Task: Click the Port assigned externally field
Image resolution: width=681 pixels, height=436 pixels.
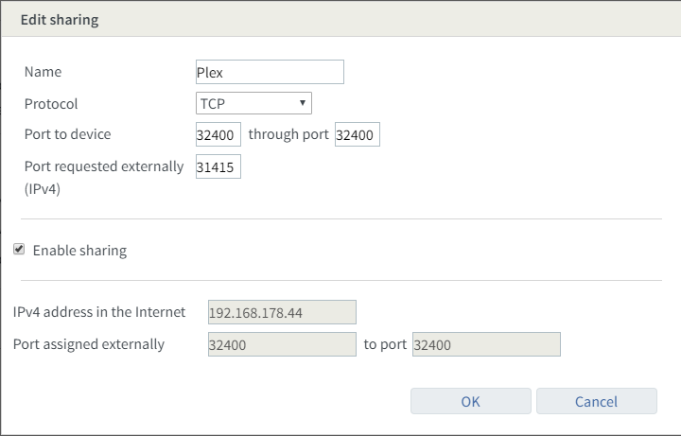Action: (x=281, y=344)
